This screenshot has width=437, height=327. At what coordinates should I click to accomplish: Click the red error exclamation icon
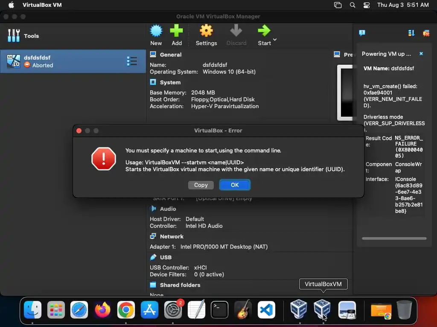tap(104, 159)
